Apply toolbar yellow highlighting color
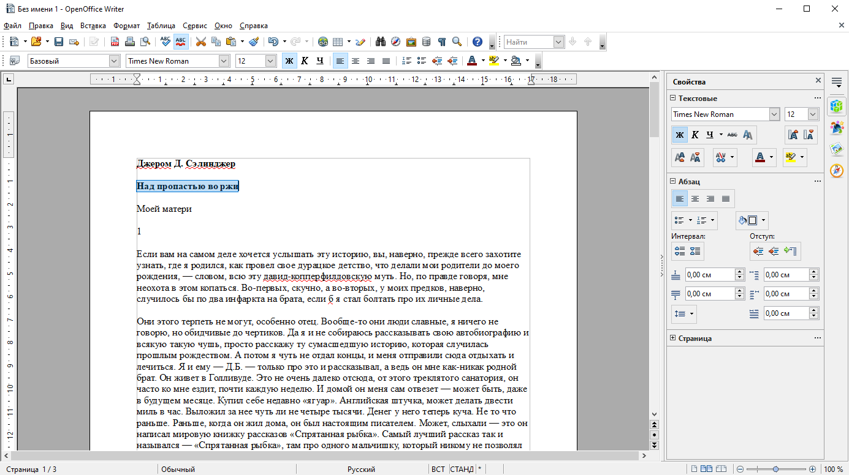Viewport: 849px width, 475px height. tap(493, 61)
